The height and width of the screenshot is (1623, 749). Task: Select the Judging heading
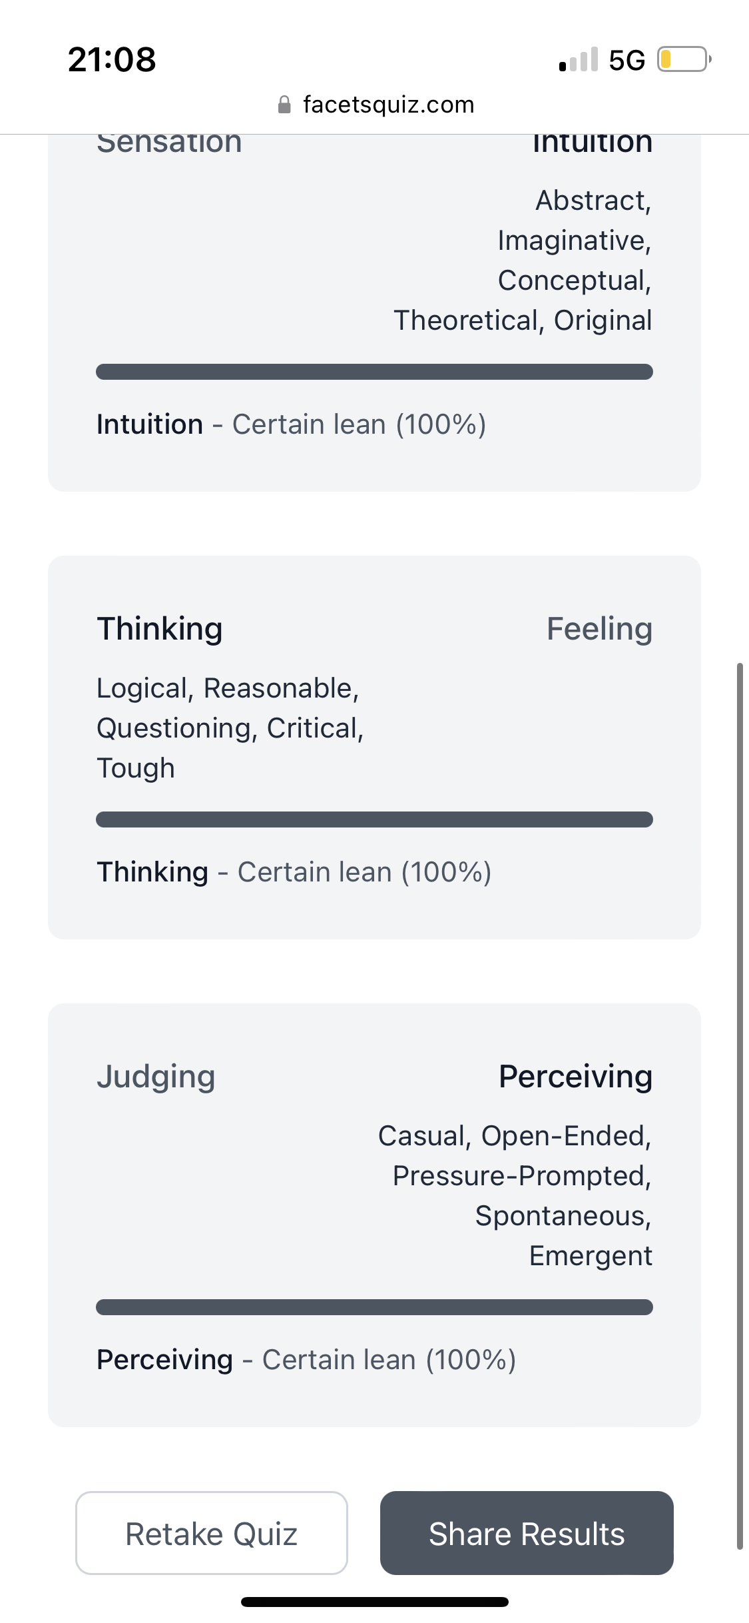point(156,1076)
